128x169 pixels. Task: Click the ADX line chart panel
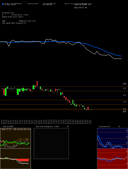(15, 138)
